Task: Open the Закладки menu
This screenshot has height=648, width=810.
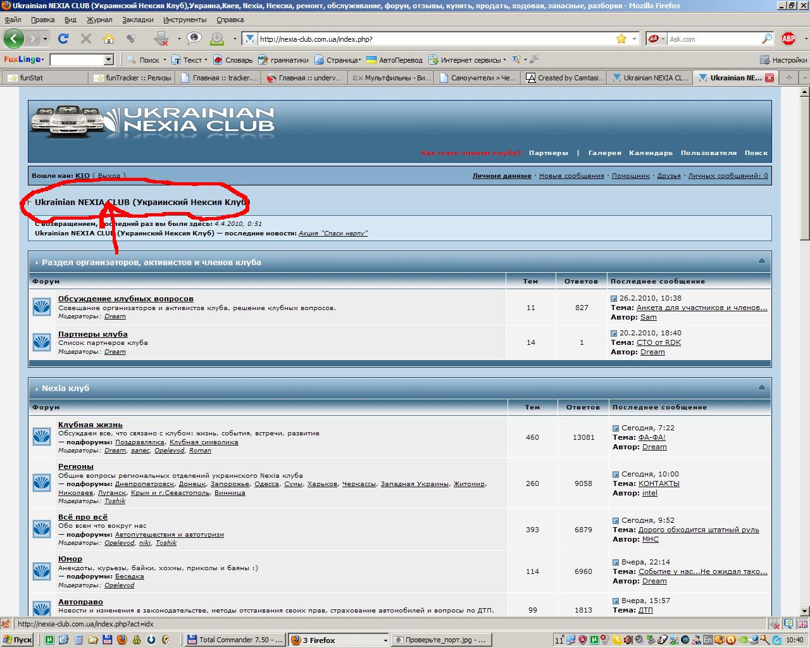Action: click(137, 20)
